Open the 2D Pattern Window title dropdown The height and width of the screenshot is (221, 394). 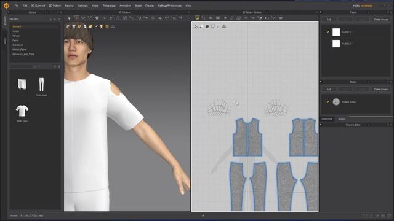[x=267, y=12]
